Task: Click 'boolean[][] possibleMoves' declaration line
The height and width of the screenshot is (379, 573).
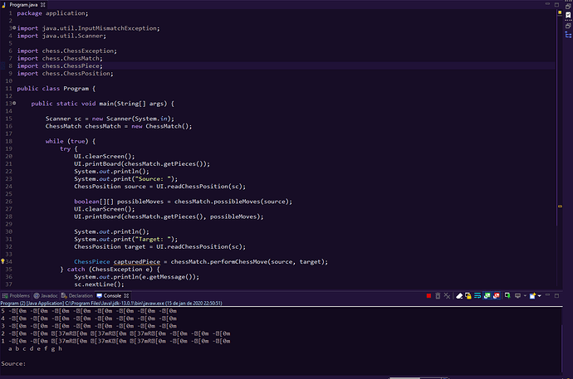Action: 183,202
